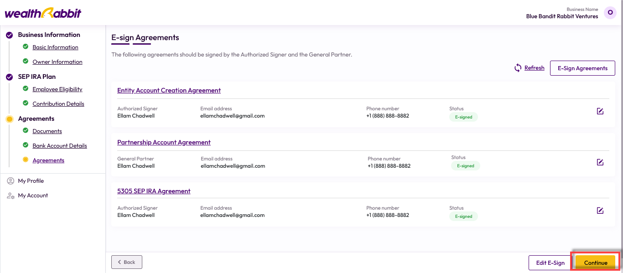Click the E-Sign Agreements button
623x273 pixels.
point(582,68)
